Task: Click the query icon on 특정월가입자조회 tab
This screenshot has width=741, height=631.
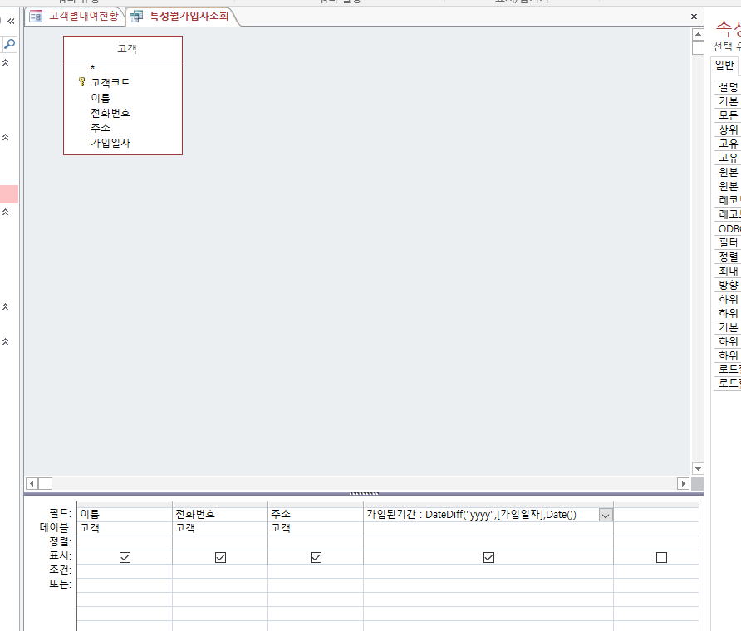Action: click(x=136, y=16)
